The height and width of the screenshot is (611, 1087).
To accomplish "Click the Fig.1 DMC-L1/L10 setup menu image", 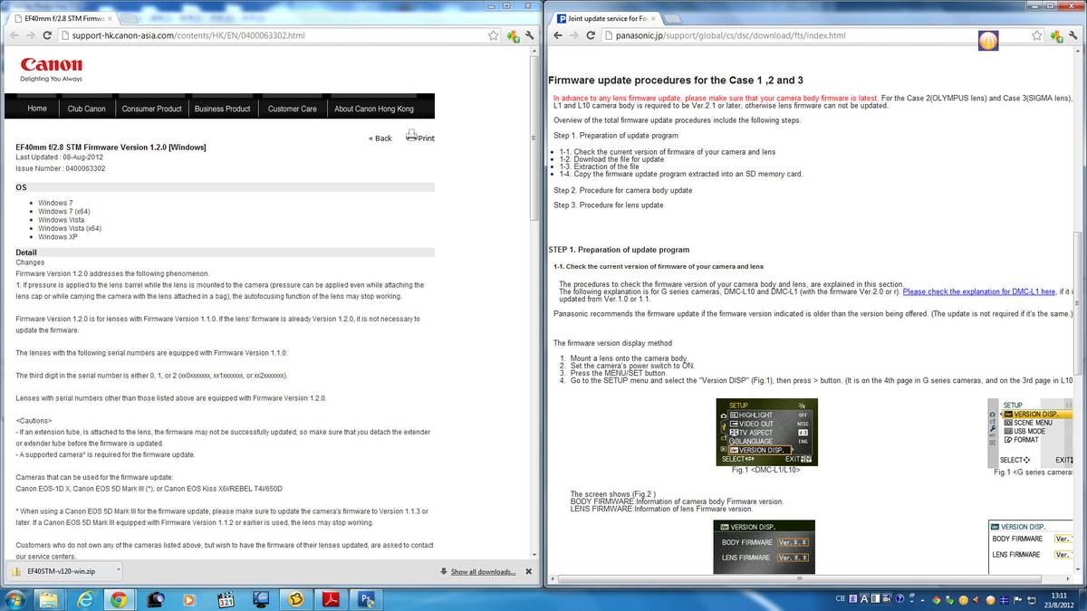I will click(767, 432).
